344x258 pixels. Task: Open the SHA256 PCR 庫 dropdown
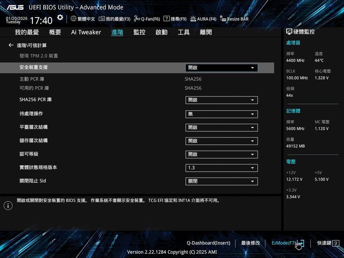tap(221, 100)
